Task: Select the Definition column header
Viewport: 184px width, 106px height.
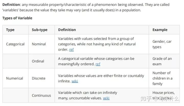Action: pyautogui.click(x=67, y=30)
